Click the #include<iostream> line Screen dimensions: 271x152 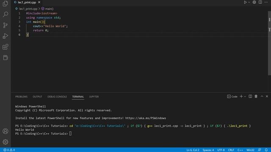coord(41,13)
